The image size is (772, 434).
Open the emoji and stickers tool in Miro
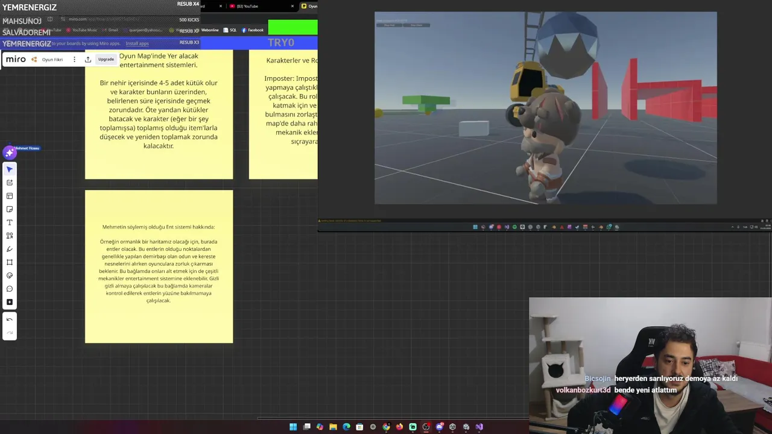pos(10,275)
